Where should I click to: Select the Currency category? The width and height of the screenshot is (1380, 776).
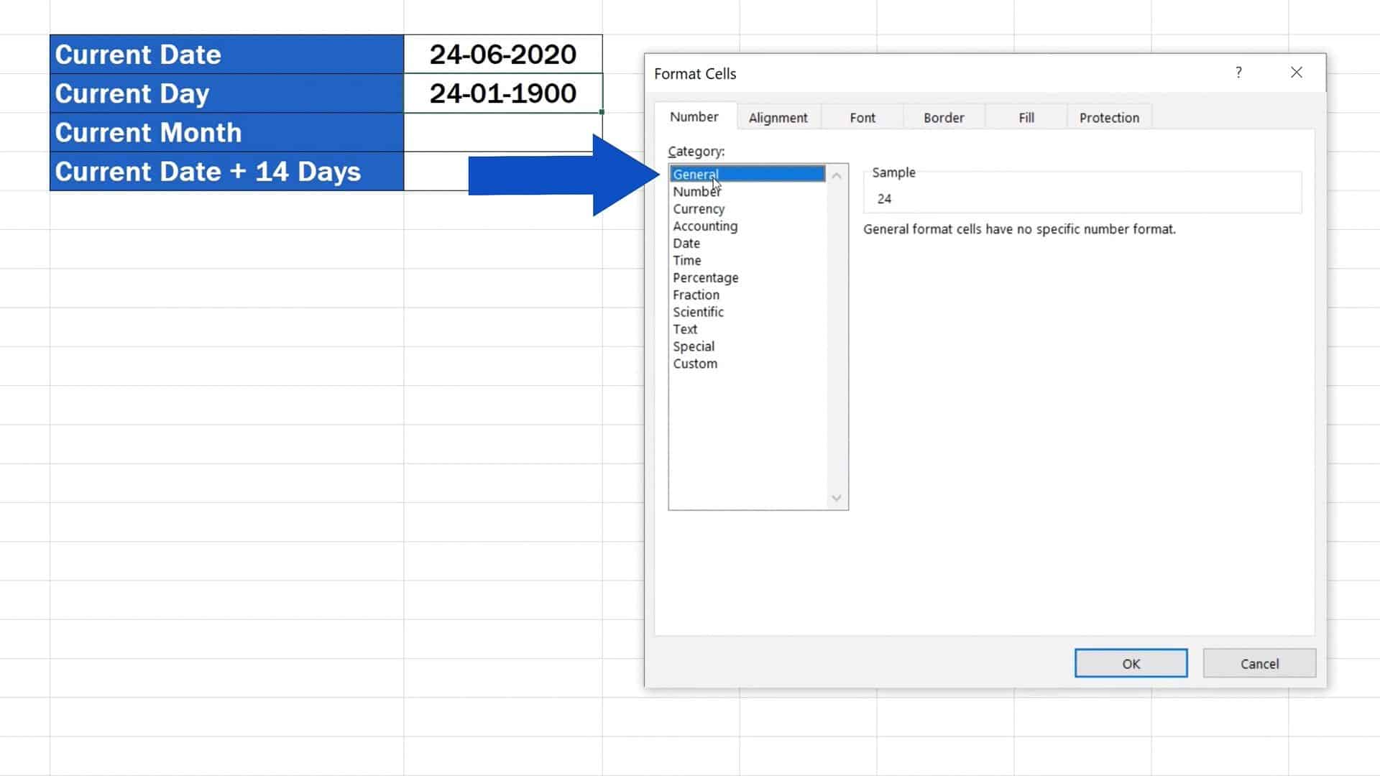tap(698, 208)
